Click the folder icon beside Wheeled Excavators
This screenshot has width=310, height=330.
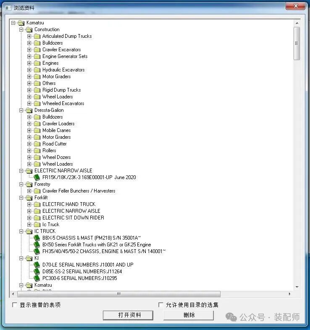coord(37,103)
